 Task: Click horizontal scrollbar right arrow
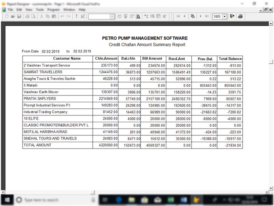tap(267, 192)
